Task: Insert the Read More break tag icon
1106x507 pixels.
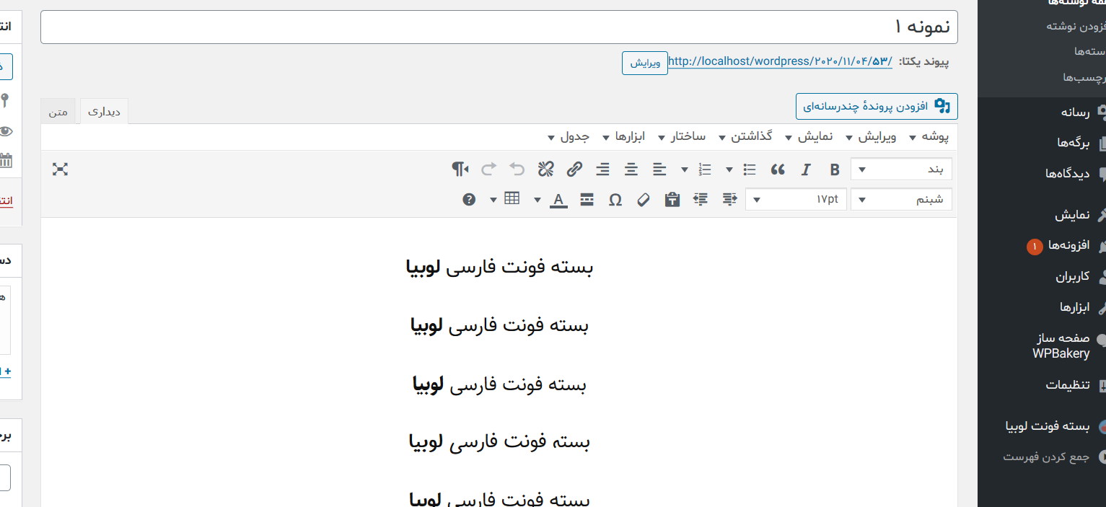Action: (x=587, y=199)
